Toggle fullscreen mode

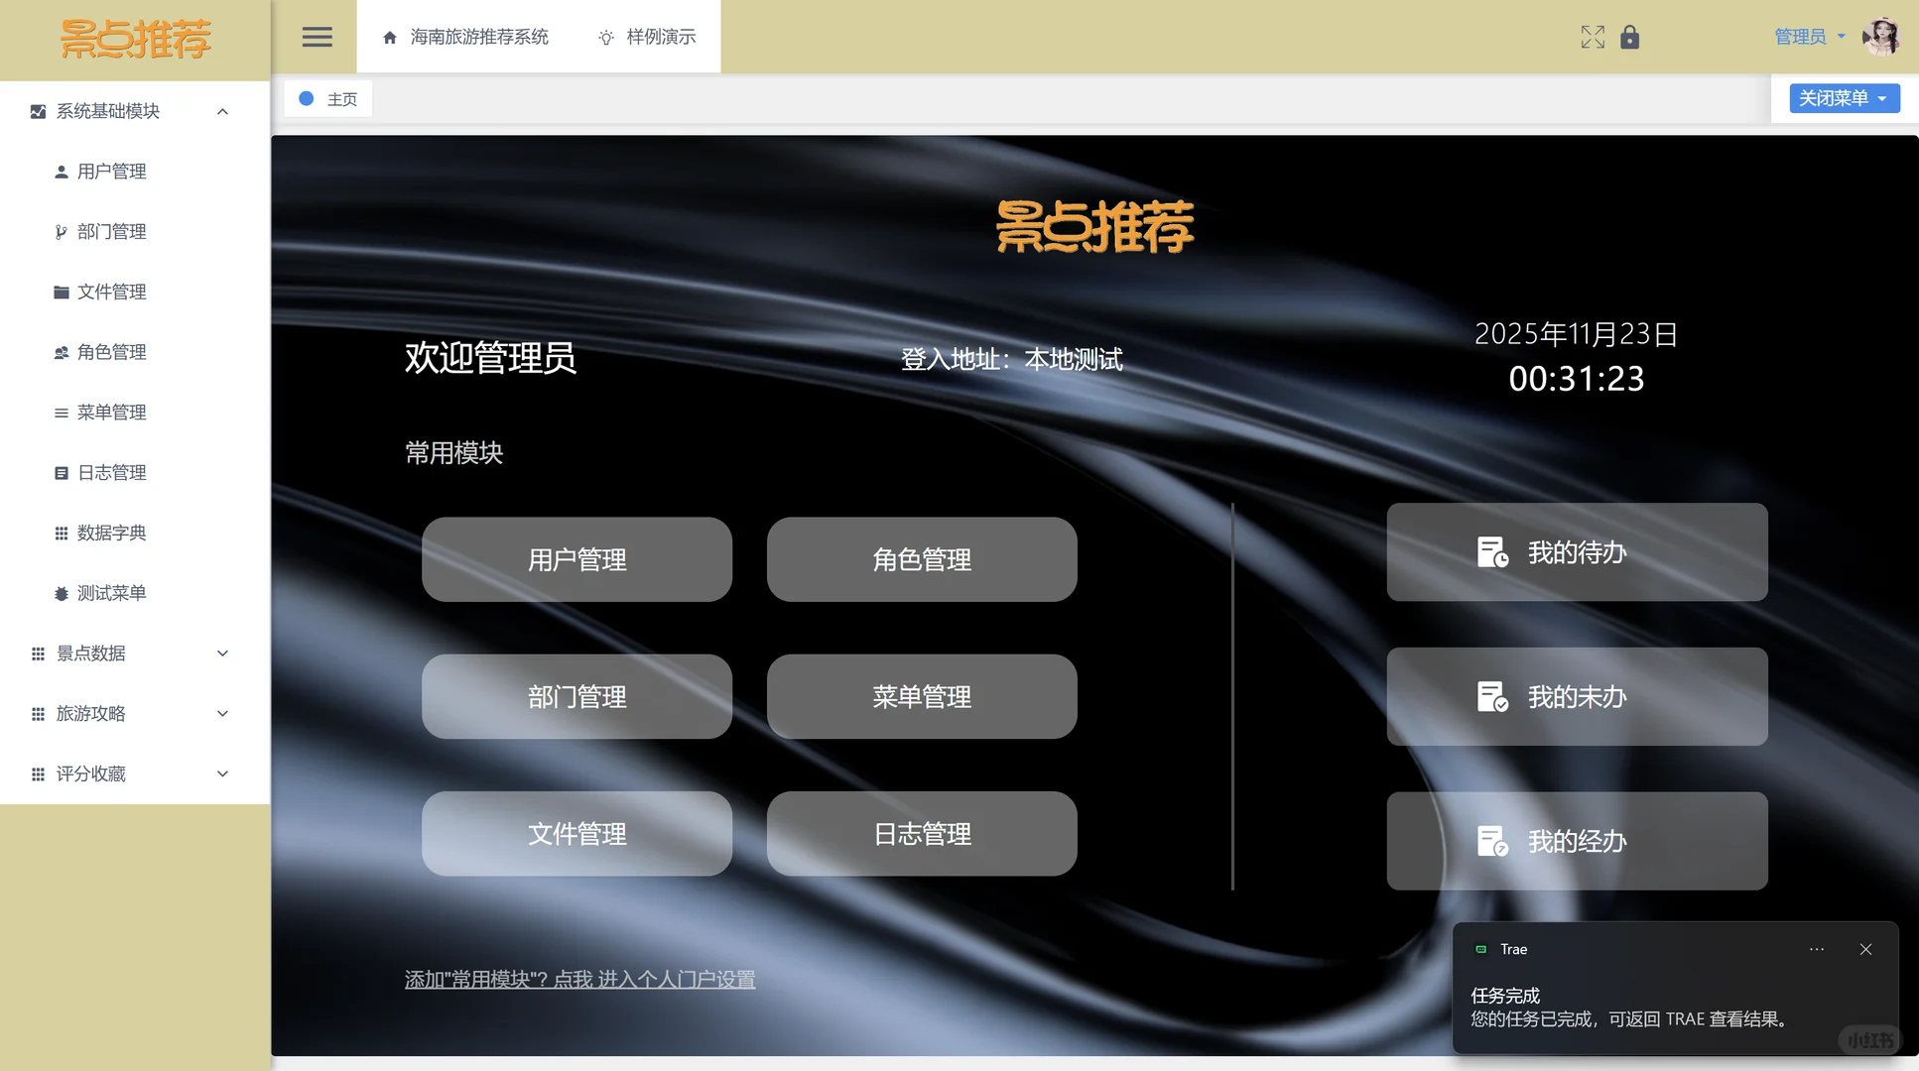pos(1593,37)
